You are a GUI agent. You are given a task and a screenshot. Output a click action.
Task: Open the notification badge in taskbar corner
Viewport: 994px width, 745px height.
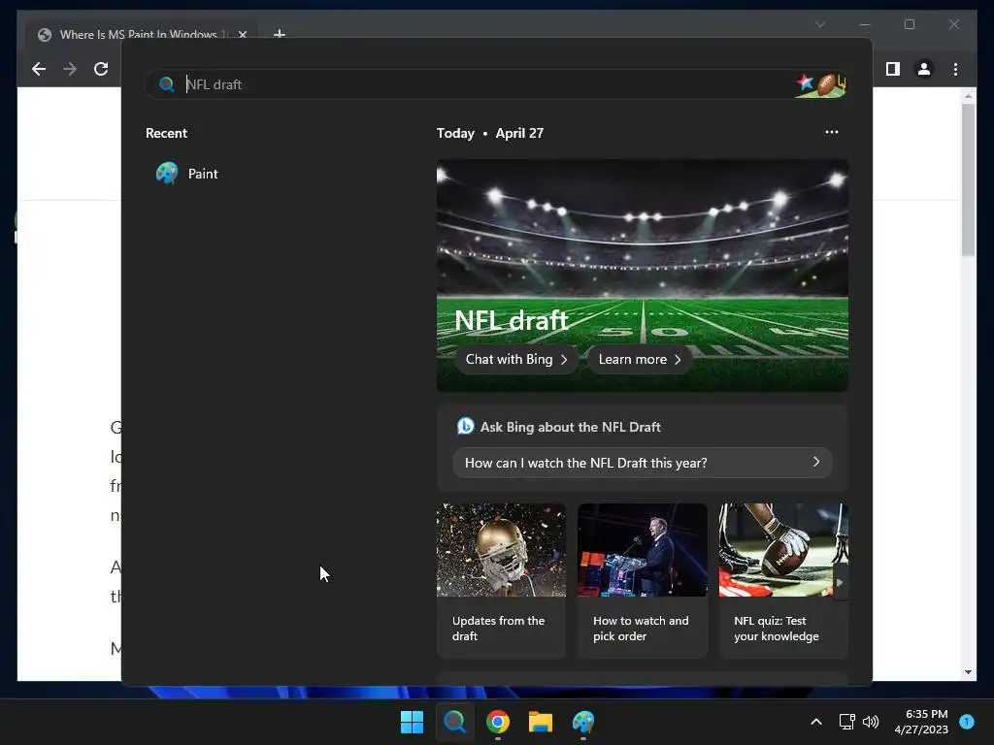[967, 722]
